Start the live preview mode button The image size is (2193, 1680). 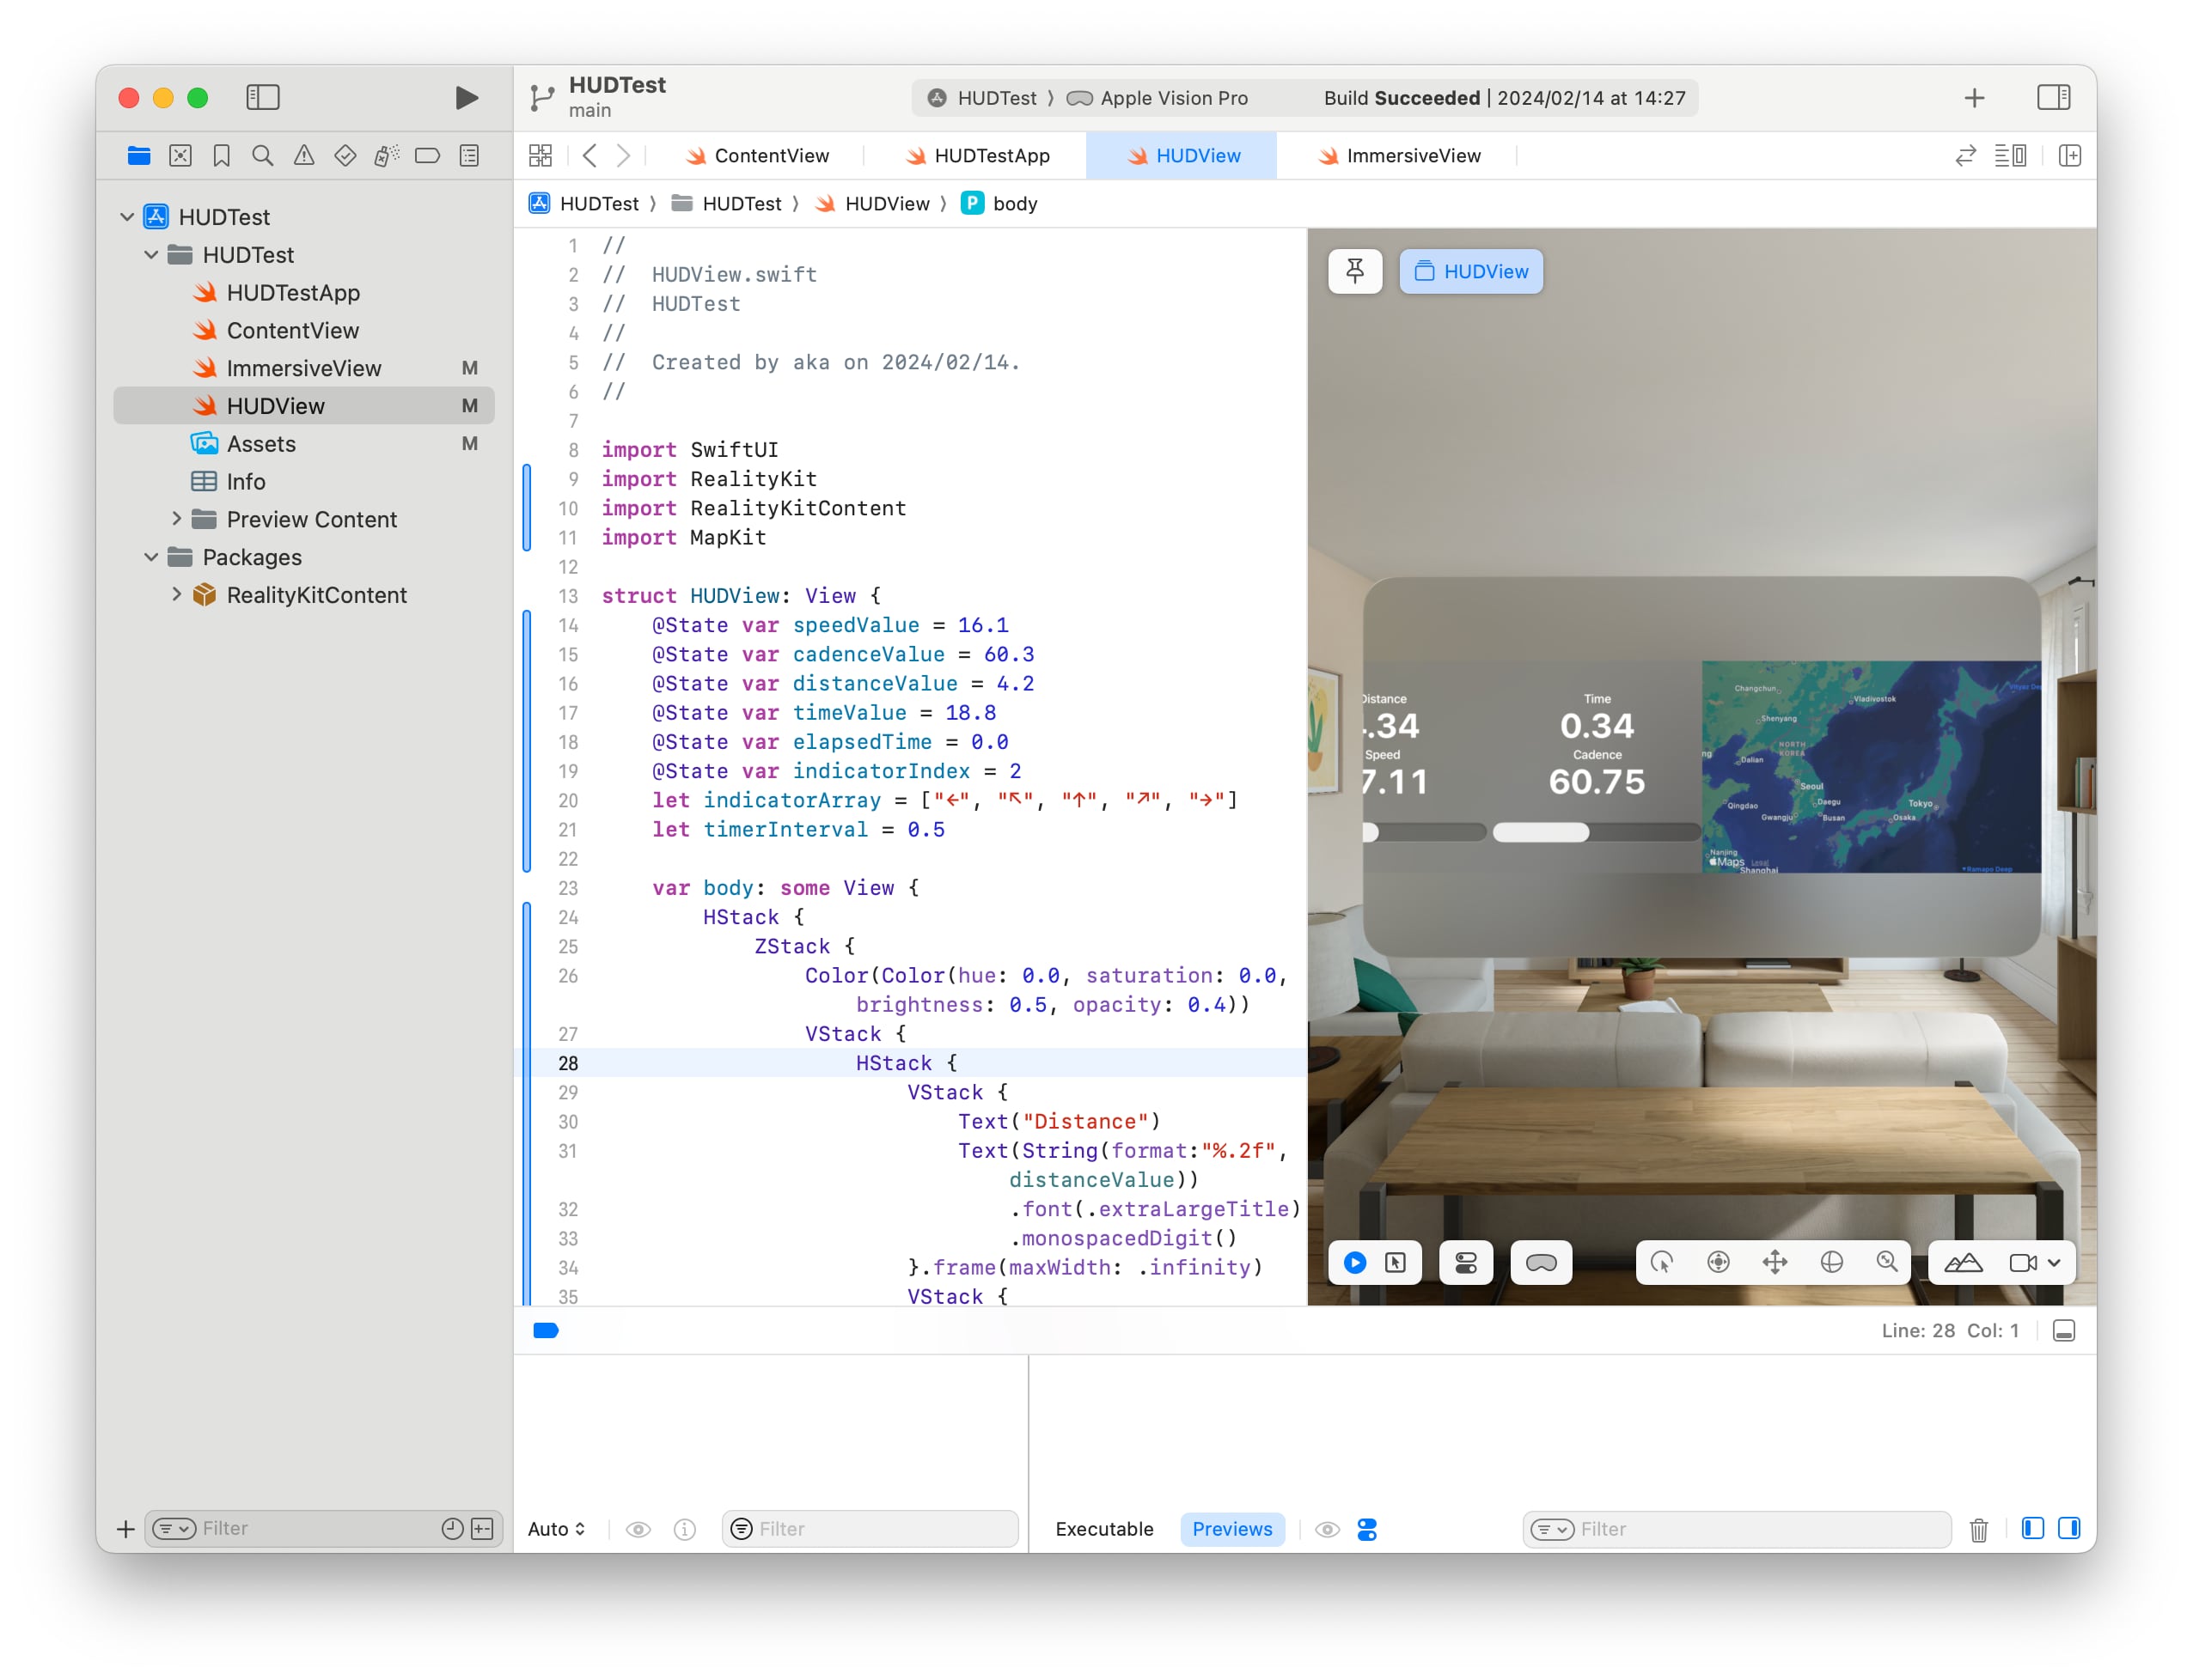pyautogui.click(x=1354, y=1263)
